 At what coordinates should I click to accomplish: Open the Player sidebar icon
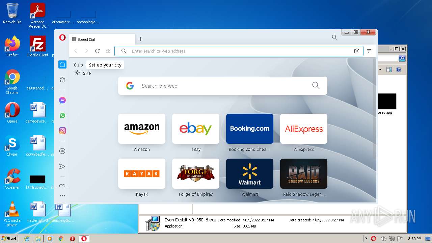tap(62, 151)
